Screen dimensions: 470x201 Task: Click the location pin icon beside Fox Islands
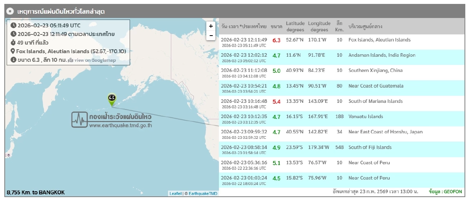[13, 51]
